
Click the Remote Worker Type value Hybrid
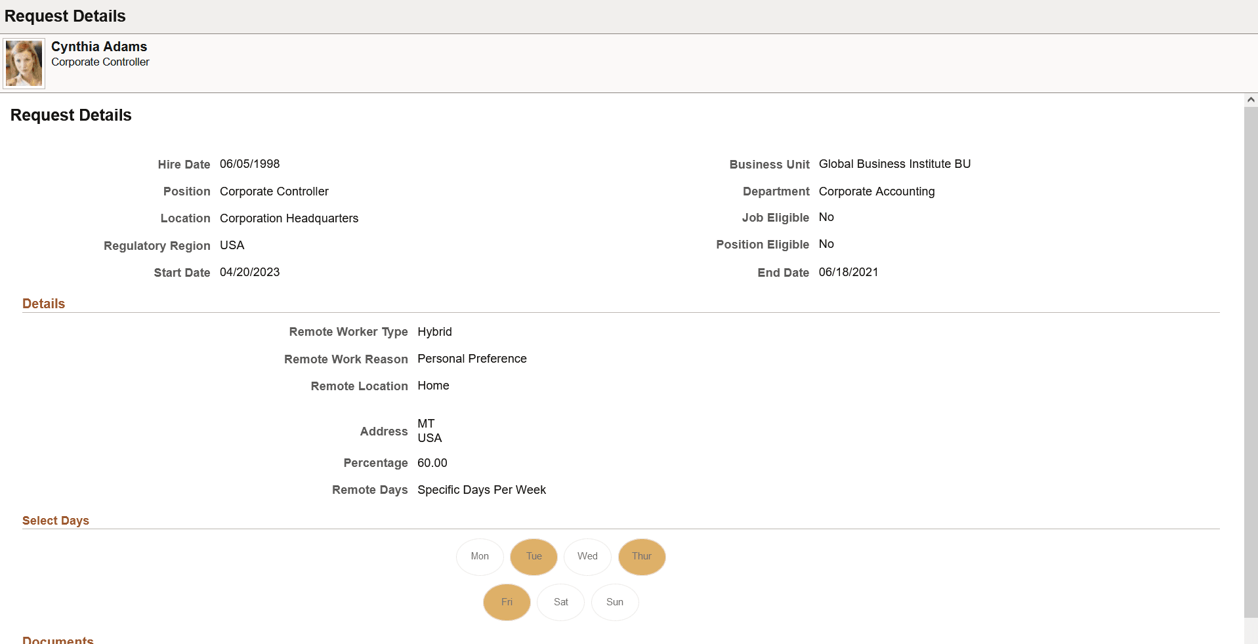pos(434,332)
